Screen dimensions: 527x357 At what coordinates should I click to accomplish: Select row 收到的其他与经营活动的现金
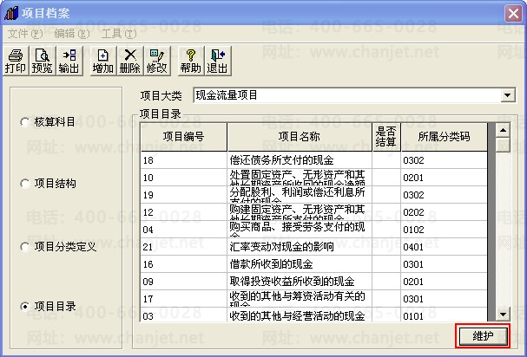coord(314,315)
